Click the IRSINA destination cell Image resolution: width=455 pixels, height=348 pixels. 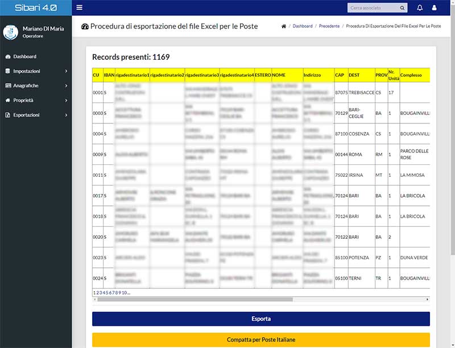point(362,175)
